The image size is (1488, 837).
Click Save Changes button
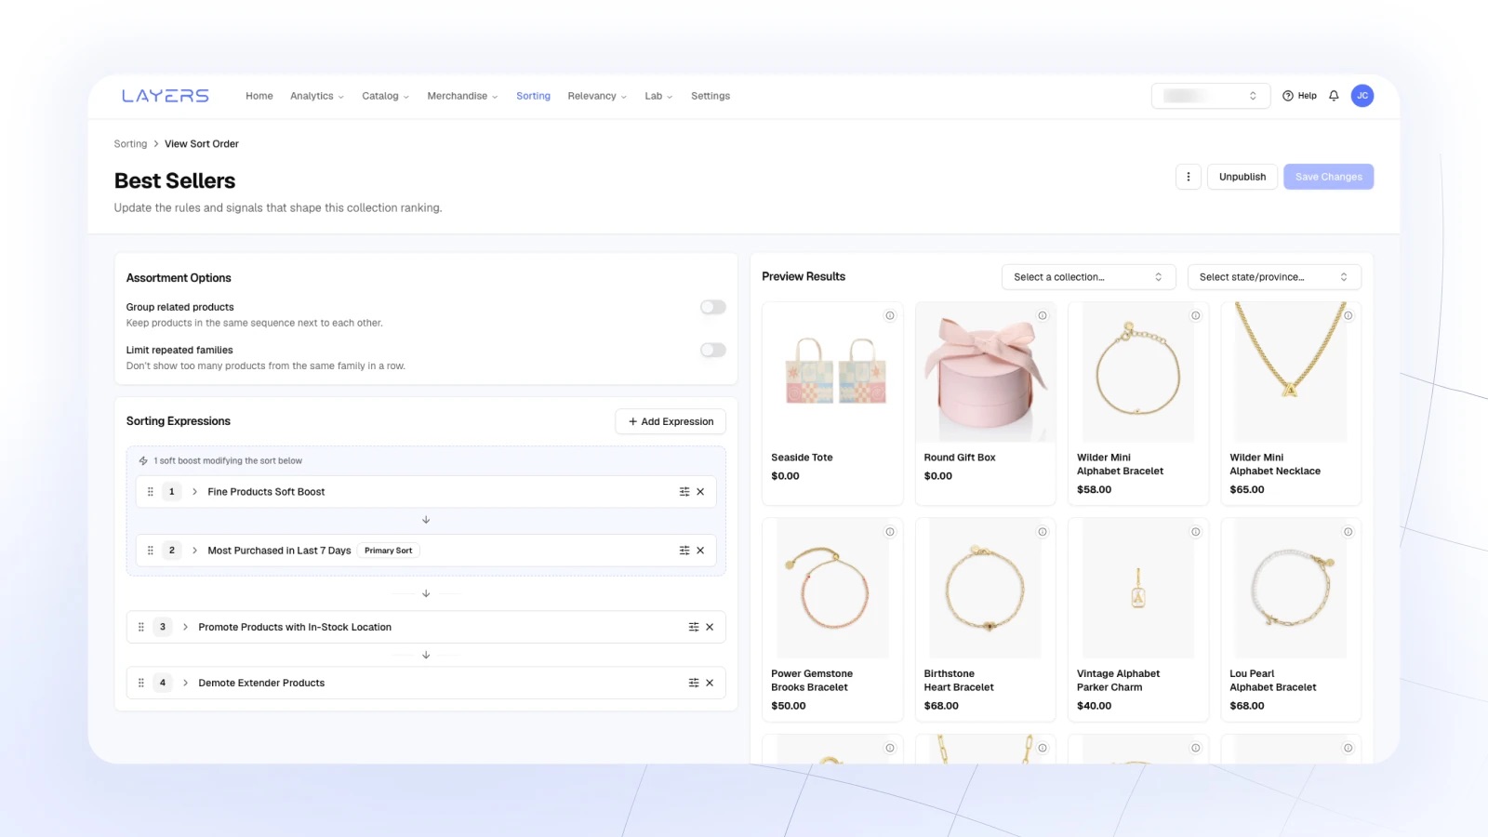1329,177
